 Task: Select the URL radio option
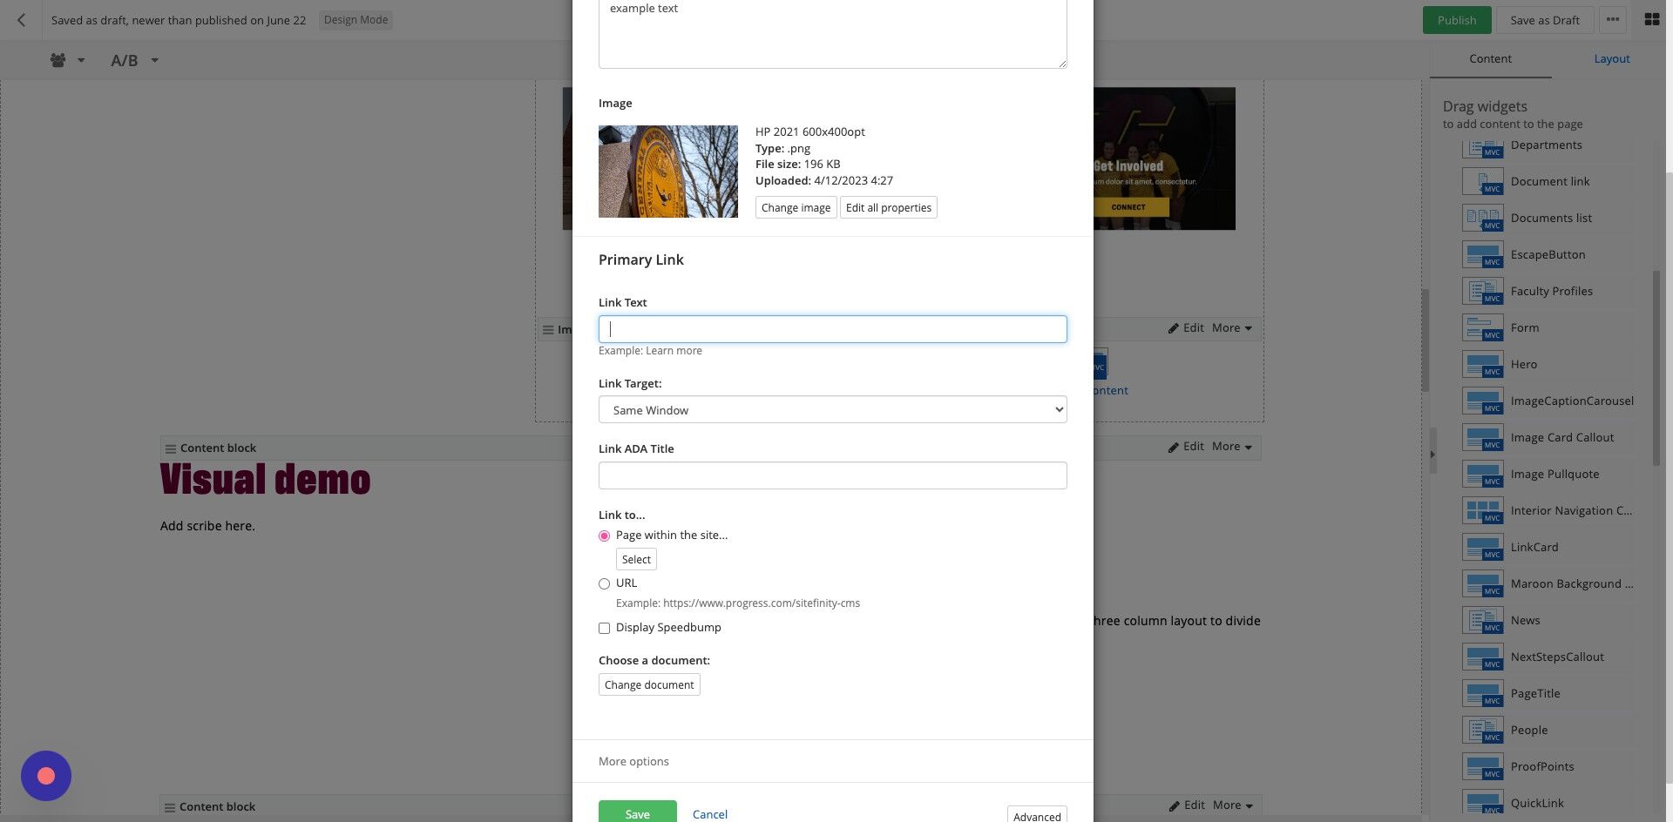[x=604, y=583]
